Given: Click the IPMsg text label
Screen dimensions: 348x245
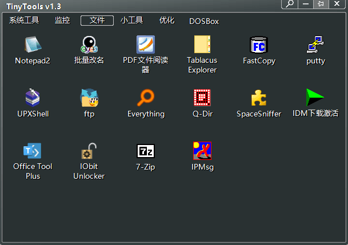Looking at the screenshot, I should (x=202, y=167).
